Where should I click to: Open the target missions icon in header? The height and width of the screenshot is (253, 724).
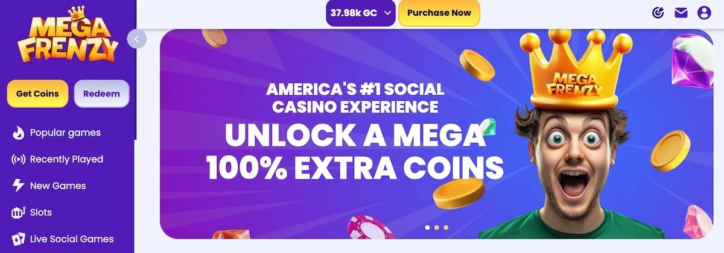click(x=659, y=13)
